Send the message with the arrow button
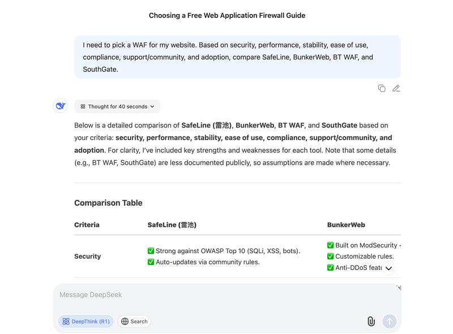453x334 pixels. (x=390, y=322)
